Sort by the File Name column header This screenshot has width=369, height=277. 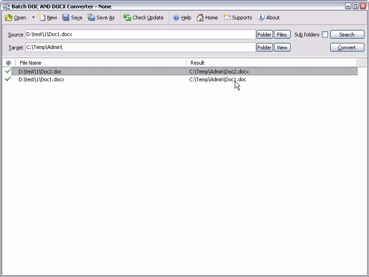101,63
